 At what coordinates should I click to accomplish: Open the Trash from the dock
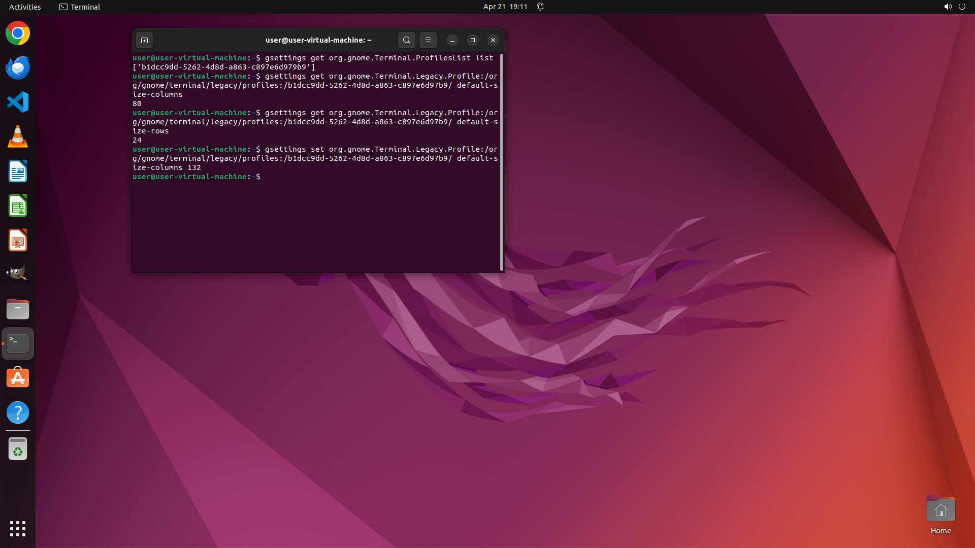pos(18,449)
